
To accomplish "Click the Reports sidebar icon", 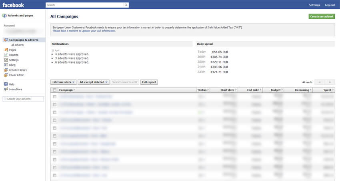I will point(6,55).
